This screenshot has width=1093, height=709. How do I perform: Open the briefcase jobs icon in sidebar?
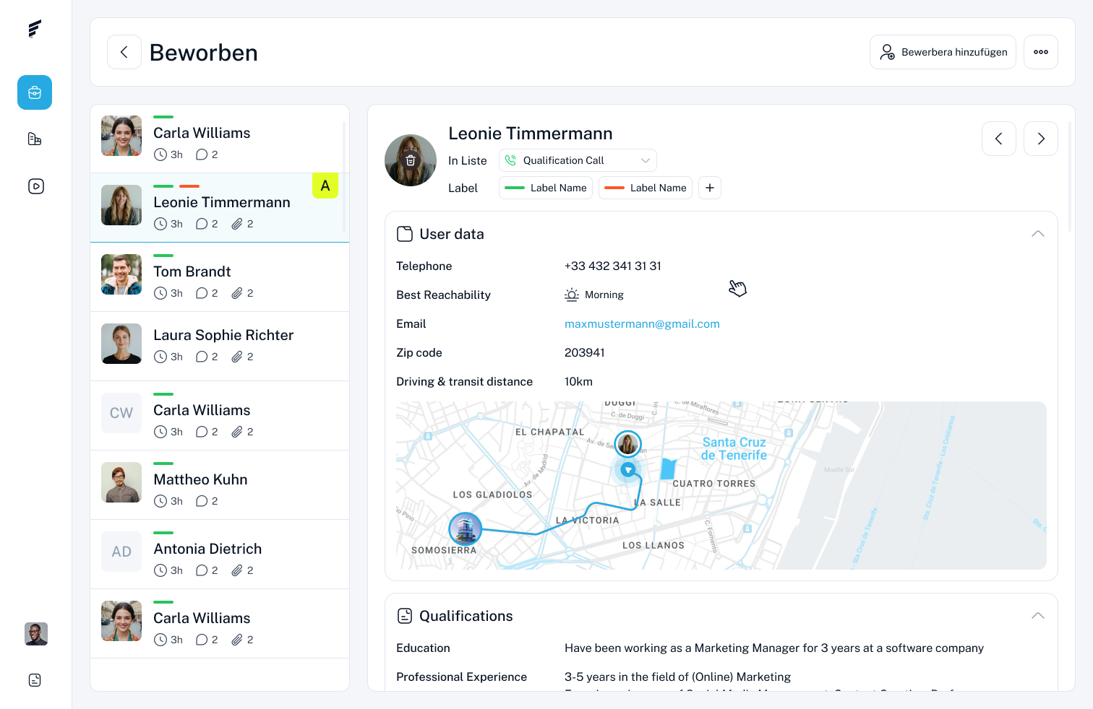(x=35, y=92)
